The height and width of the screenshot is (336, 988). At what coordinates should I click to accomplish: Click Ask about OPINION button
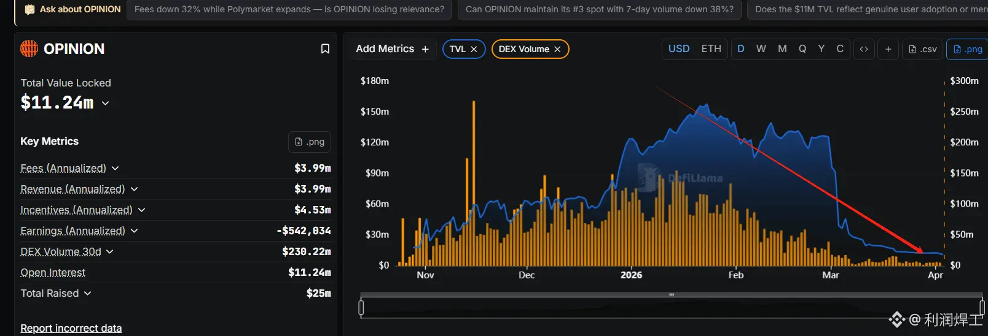point(73,9)
